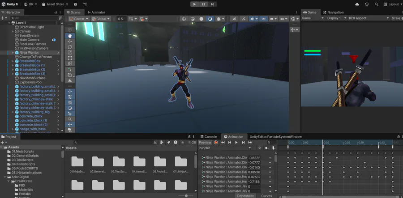Go to next keyframe in Animation window

[x=243, y=142]
